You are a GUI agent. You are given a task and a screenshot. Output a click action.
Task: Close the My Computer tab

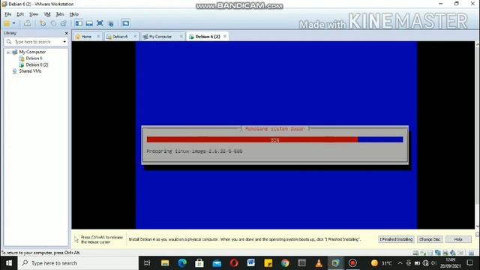pyautogui.click(x=181, y=37)
